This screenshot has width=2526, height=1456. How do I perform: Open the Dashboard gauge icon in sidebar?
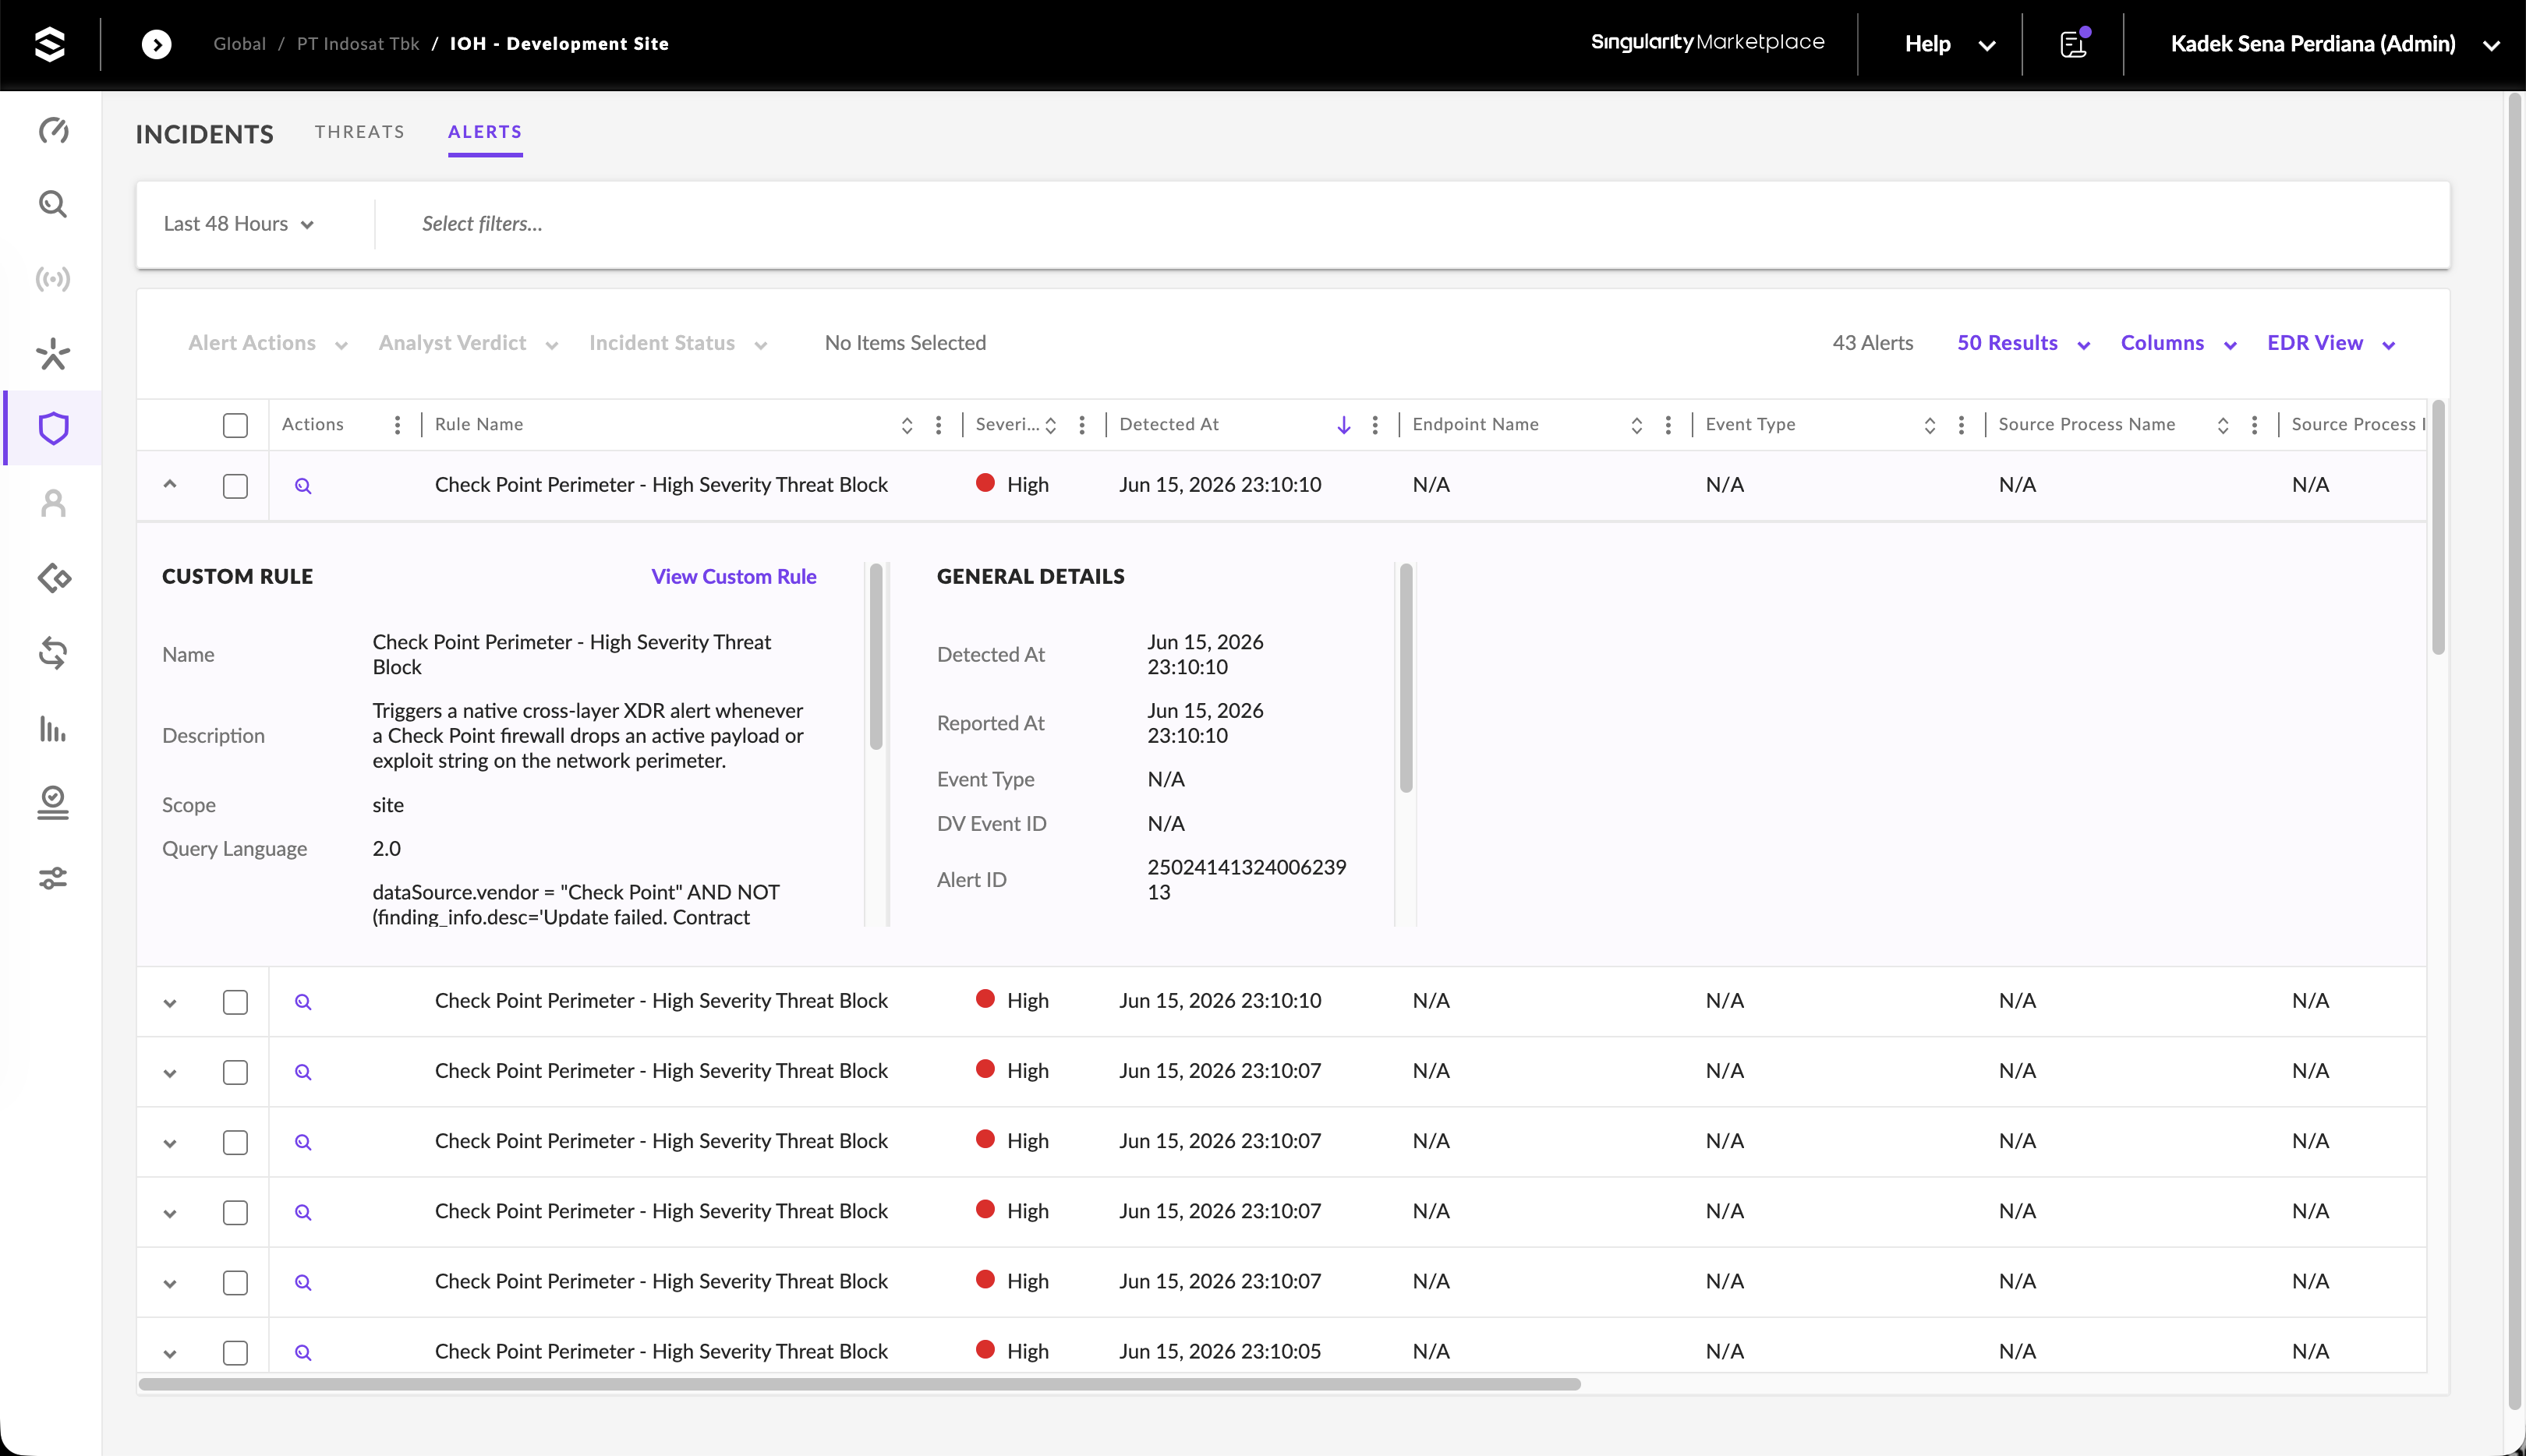(53, 130)
